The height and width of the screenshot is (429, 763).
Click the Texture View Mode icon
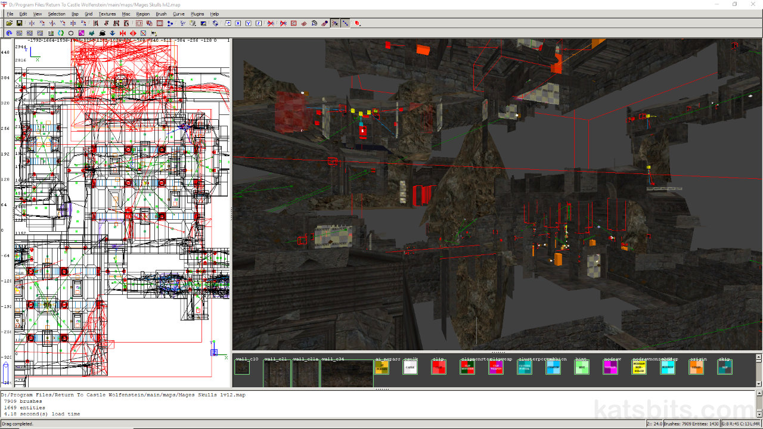pyautogui.click(x=193, y=23)
